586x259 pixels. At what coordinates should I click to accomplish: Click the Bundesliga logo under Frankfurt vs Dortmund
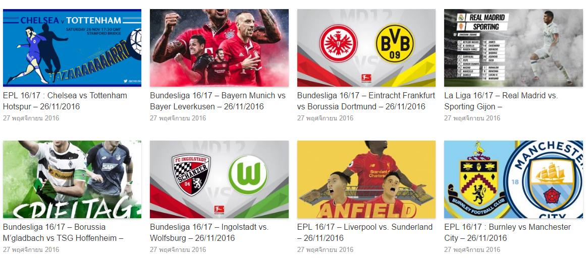[x=366, y=79]
